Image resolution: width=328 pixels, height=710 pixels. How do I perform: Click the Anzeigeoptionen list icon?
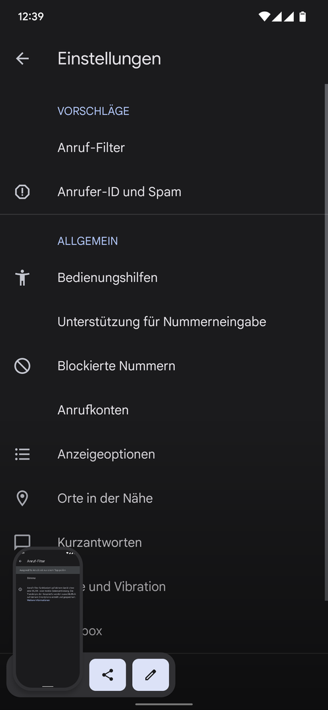tap(22, 454)
